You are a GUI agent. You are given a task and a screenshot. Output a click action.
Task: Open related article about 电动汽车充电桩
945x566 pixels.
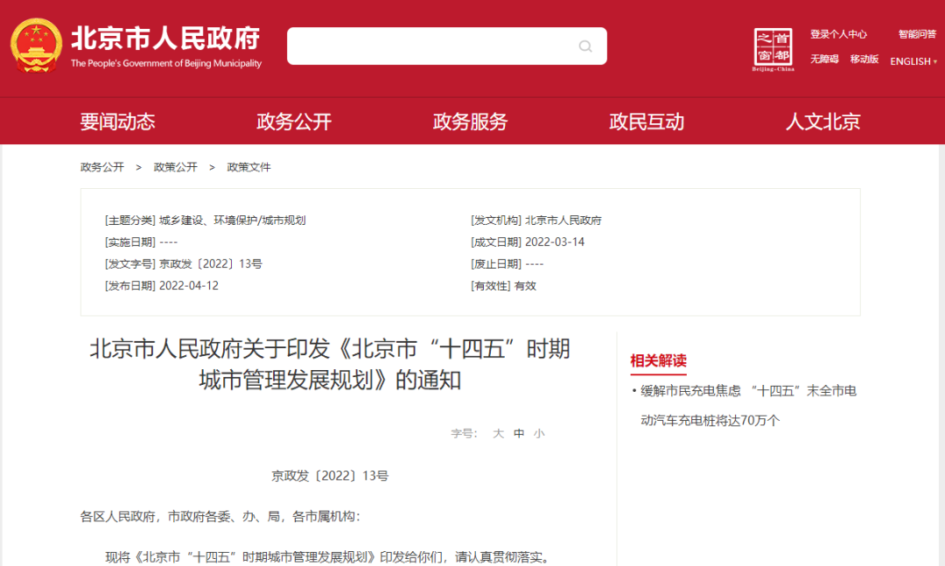[x=748, y=405]
